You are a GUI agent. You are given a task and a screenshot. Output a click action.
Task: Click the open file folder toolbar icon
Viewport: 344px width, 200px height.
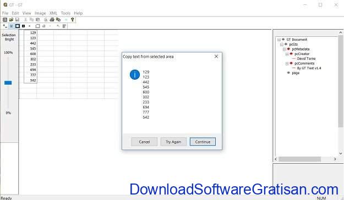tap(11, 20)
